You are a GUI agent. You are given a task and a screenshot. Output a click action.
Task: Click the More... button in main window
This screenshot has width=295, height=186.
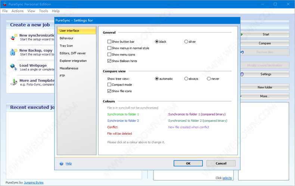[x=265, y=96]
